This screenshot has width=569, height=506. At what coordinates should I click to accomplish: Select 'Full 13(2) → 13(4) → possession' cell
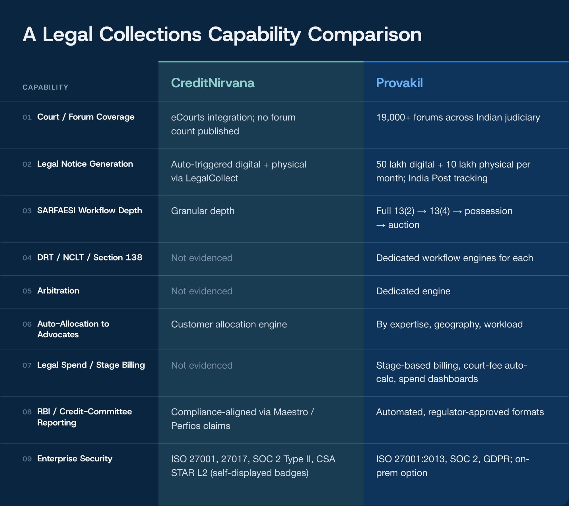[x=444, y=218]
